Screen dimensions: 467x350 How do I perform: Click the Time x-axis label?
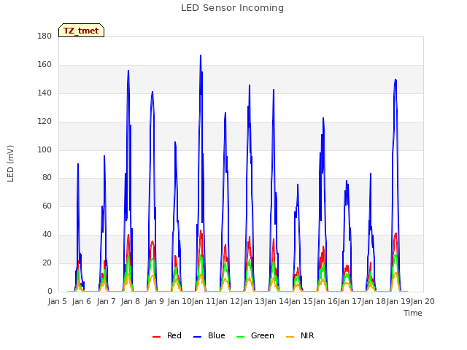point(413,313)
